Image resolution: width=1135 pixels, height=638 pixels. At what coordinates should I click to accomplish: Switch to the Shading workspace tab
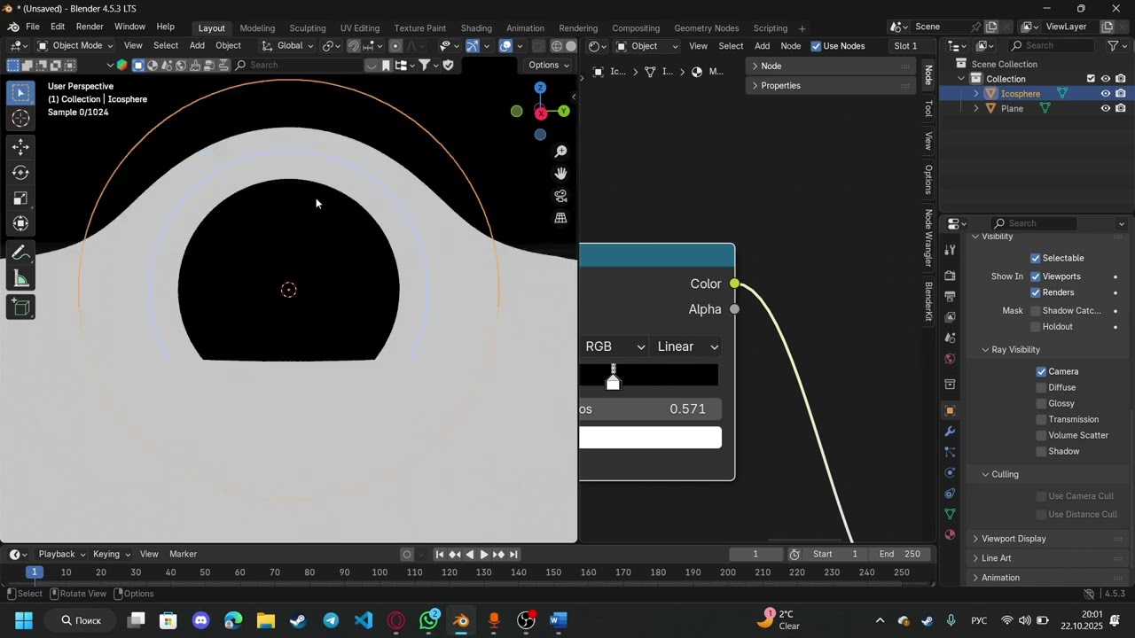click(475, 28)
